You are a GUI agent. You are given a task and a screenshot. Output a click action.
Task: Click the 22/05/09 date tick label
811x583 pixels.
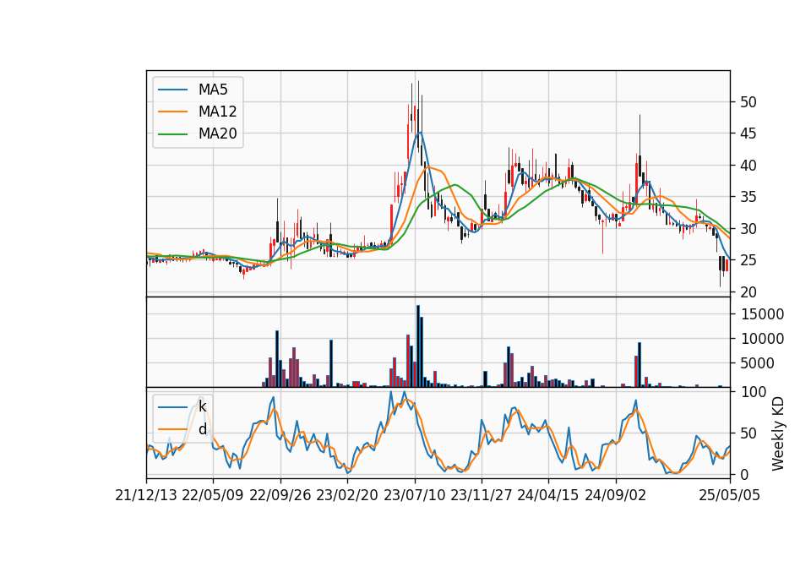coord(213,495)
